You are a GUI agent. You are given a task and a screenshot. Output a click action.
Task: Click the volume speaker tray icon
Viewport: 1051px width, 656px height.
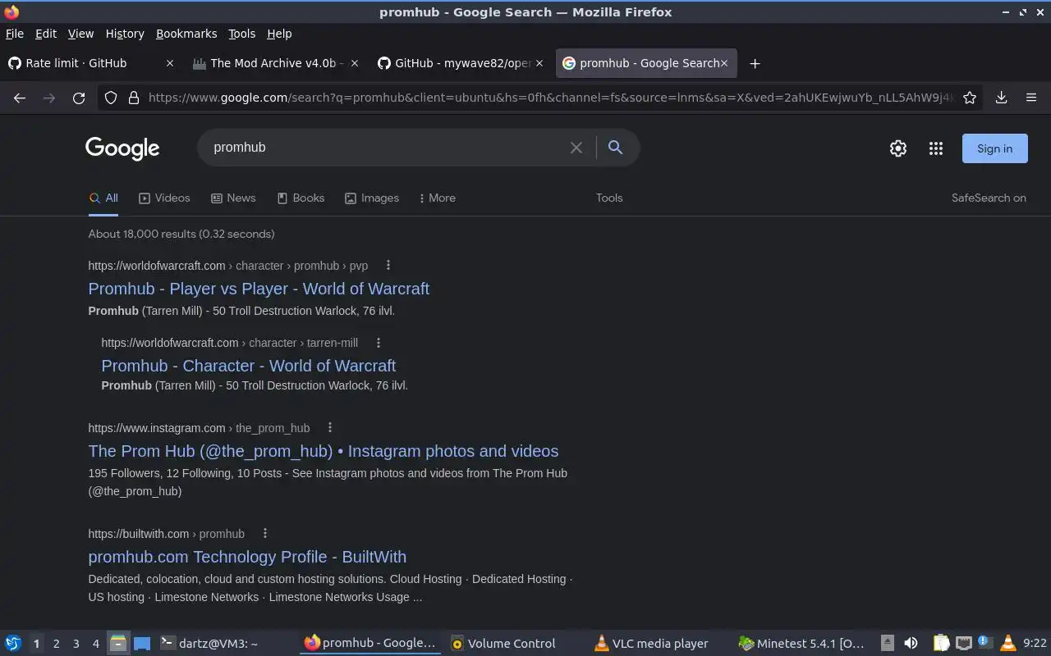click(911, 644)
